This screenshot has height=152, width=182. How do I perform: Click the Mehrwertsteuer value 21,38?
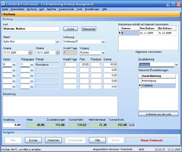(x=98, y=125)
